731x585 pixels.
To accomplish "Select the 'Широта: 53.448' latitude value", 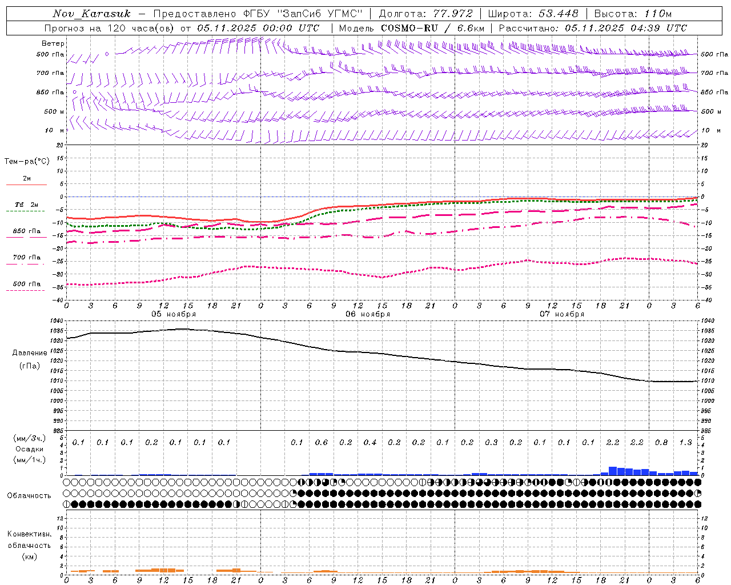I will pos(533,13).
